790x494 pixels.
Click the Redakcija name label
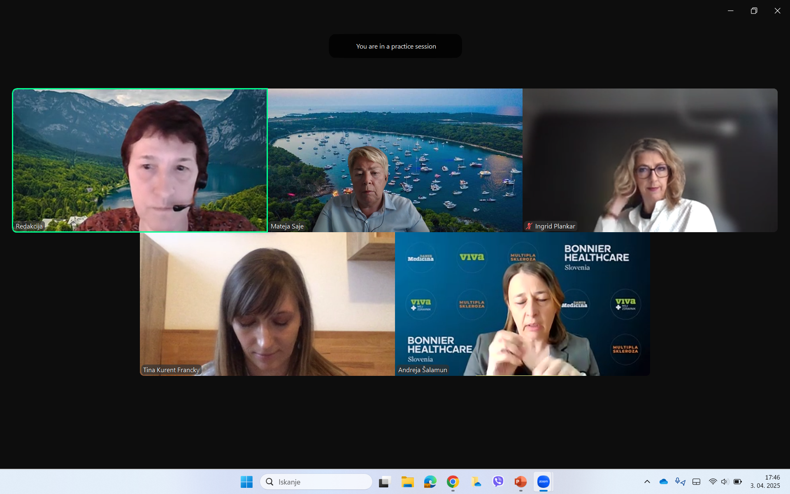pos(29,226)
